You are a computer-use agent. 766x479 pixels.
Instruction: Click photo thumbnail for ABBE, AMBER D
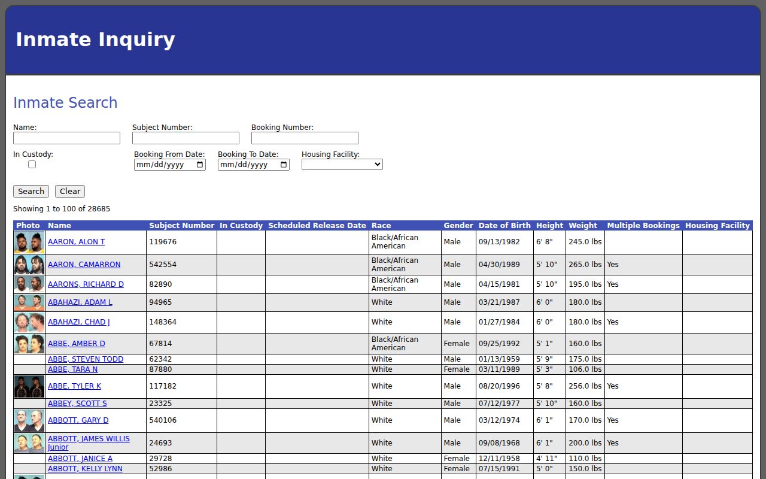[29, 344]
